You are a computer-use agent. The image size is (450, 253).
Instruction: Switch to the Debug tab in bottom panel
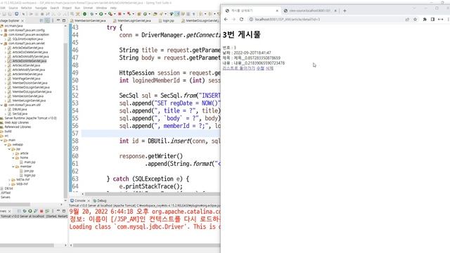tap(100, 201)
